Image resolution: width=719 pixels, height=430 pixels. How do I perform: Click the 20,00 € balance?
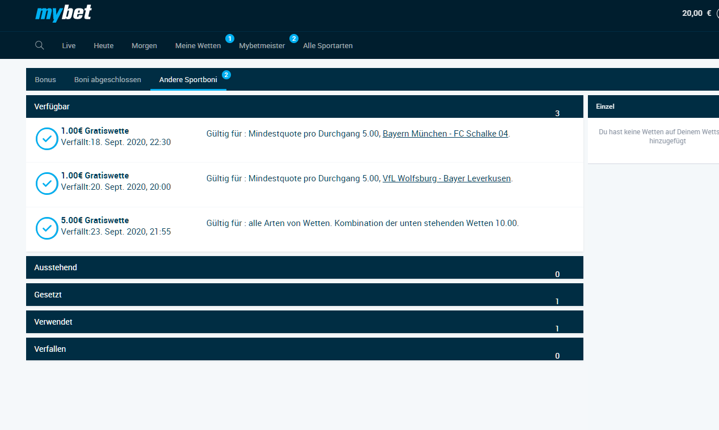(x=696, y=13)
